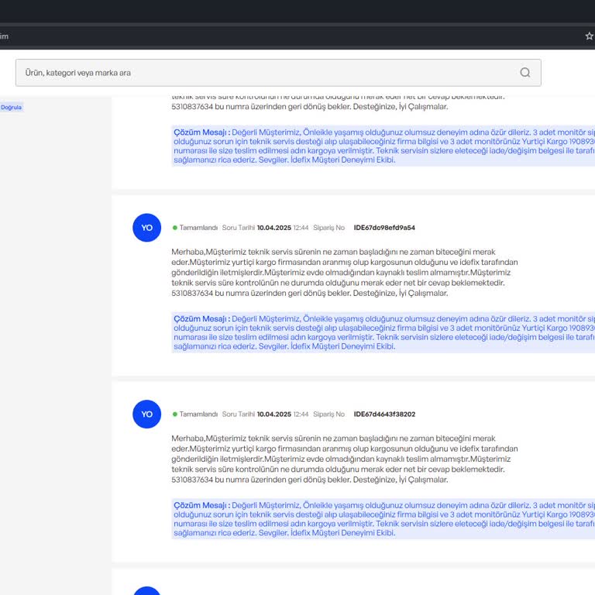Click the green status dot for order IDE67d4643f38202
Image resolution: width=595 pixels, height=595 pixels.
tap(175, 414)
